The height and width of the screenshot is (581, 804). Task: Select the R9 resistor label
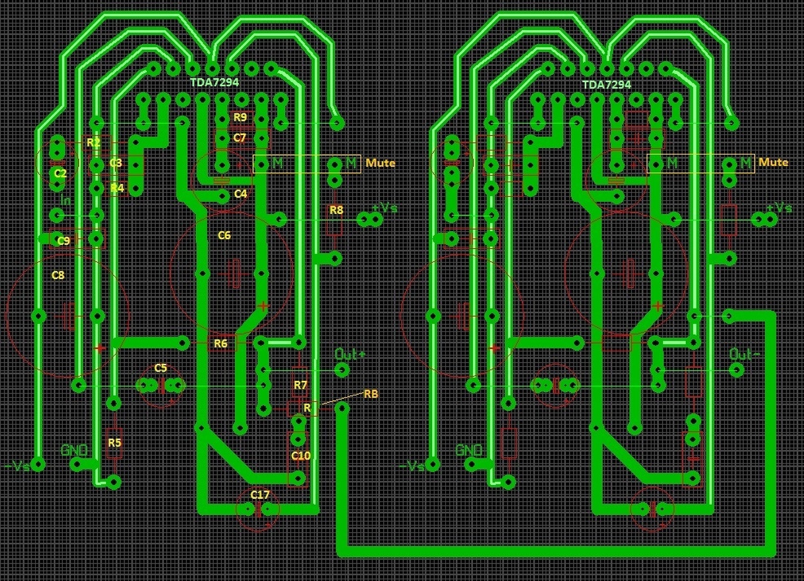(x=240, y=117)
